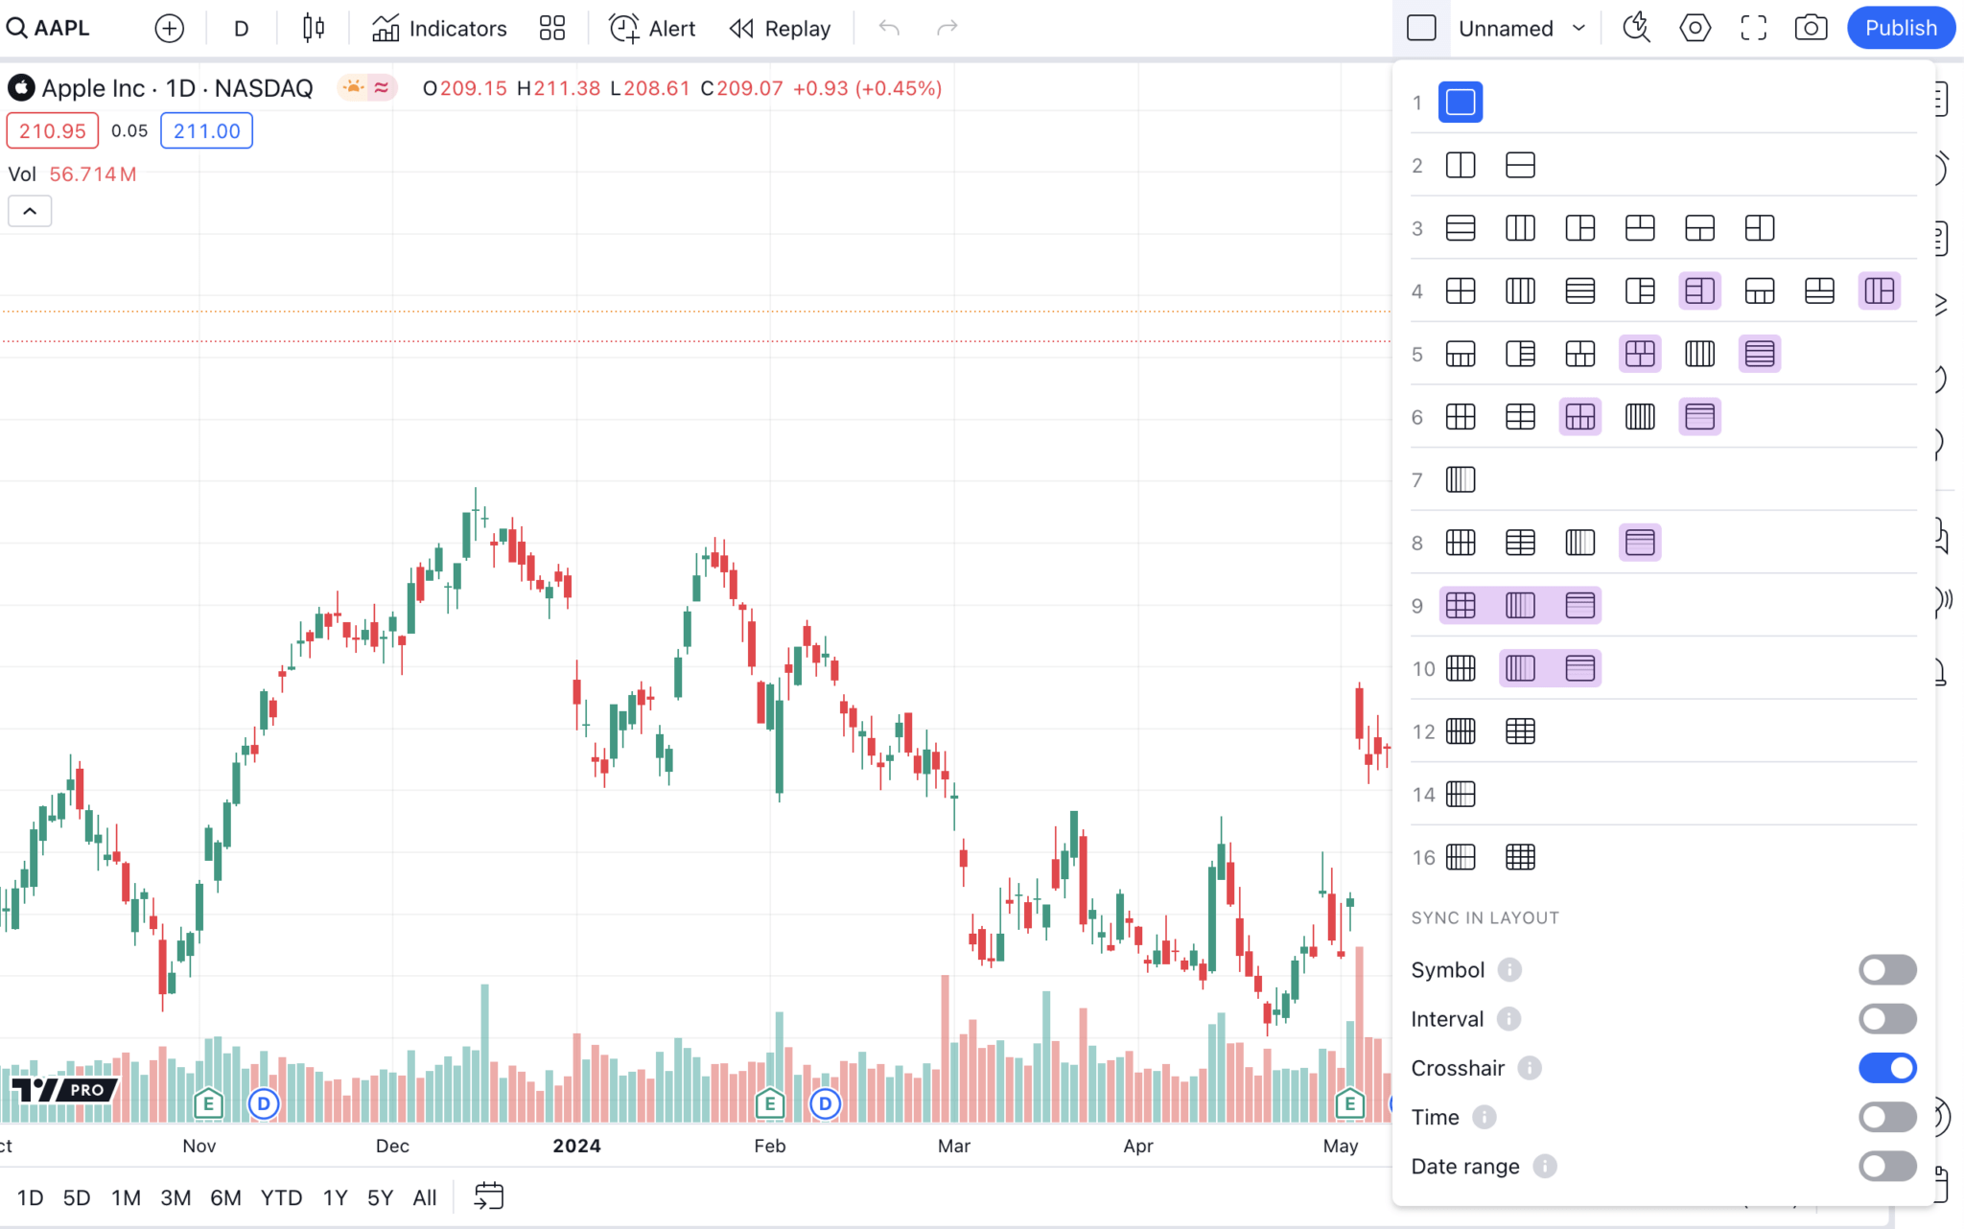Click the undo arrow
Screen dimensions: 1964x1229
point(887,27)
